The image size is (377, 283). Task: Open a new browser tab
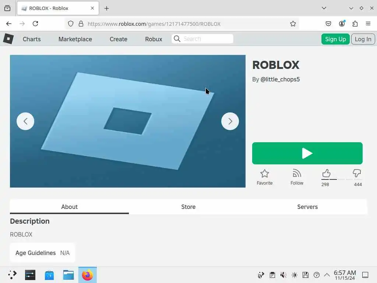tap(106, 8)
